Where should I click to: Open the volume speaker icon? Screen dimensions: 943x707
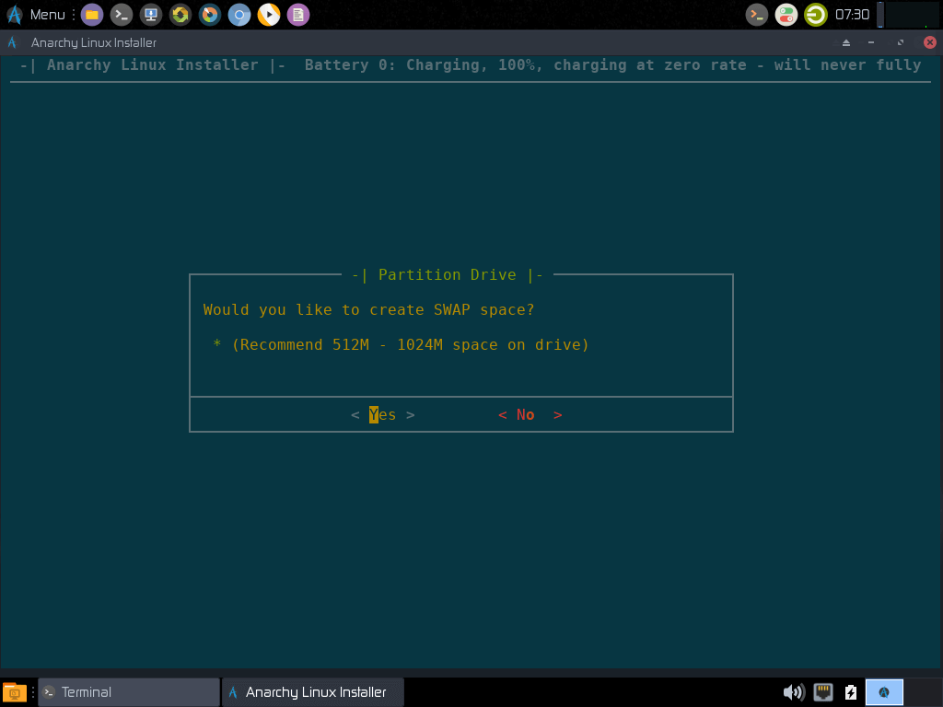click(x=794, y=692)
